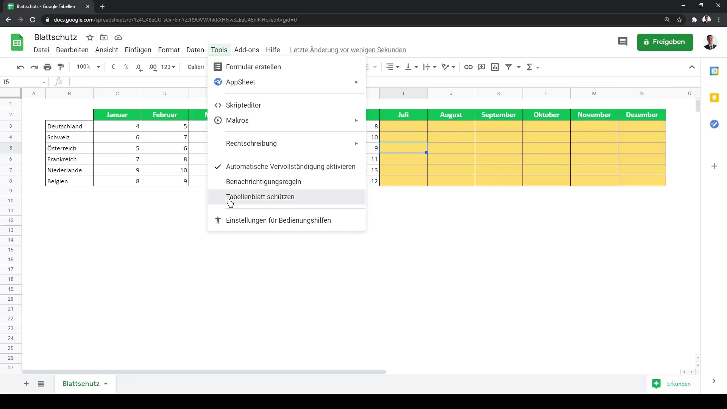727x409 pixels.
Task: Open vertical align dropdown
Action: pyautogui.click(x=411, y=67)
